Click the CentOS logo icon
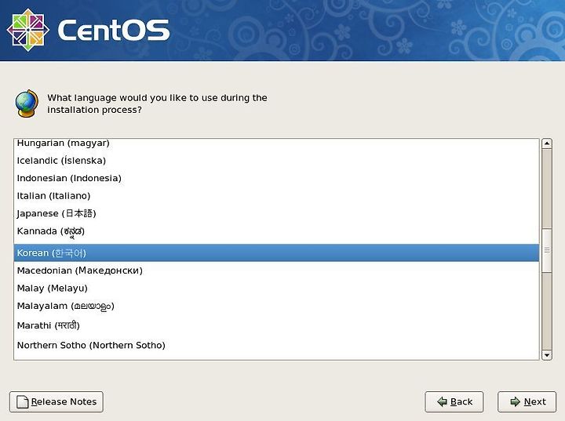565x421 pixels. (x=28, y=30)
